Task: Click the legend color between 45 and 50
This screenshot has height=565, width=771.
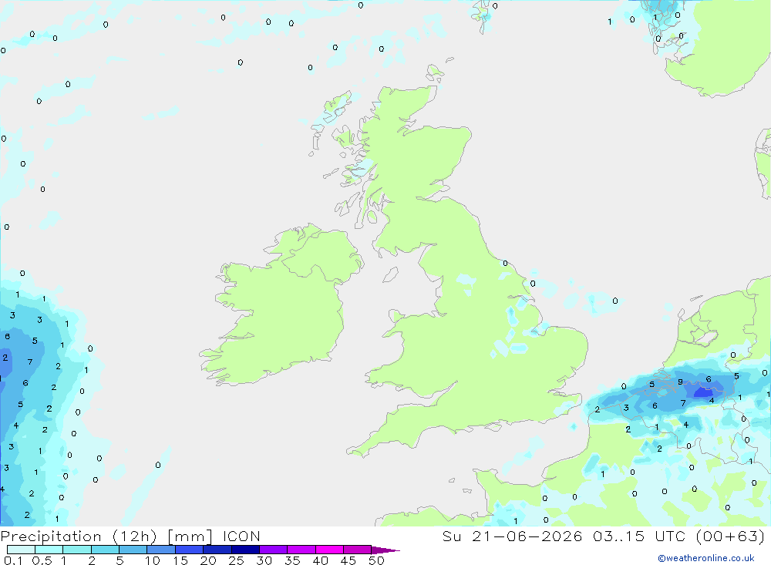Action: tap(358, 550)
